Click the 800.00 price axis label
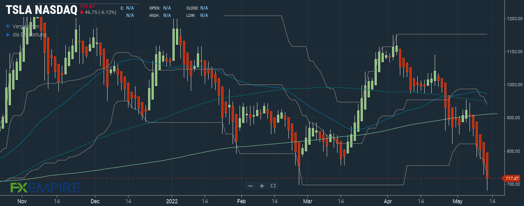 514,151
